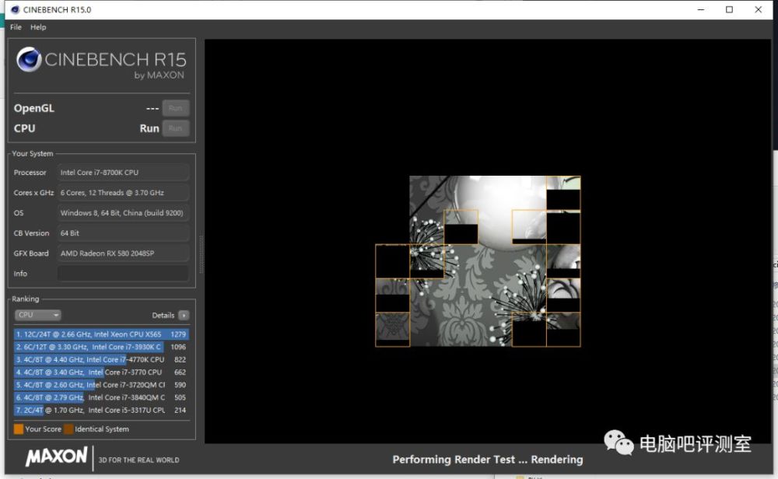Screen dimensions: 778x479
Task: Click the Cinebench R15 sphere logo
Action: click(x=29, y=59)
